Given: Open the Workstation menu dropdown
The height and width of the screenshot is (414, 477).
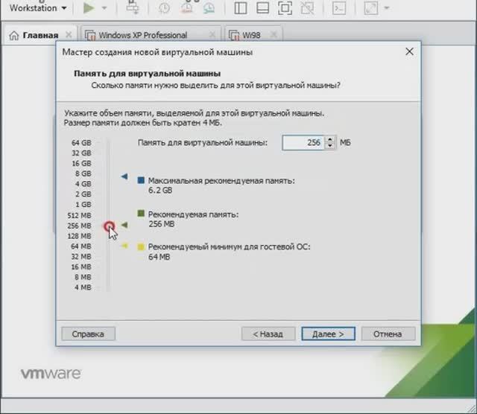Looking at the screenshot, I should click(x=38, y=8).
